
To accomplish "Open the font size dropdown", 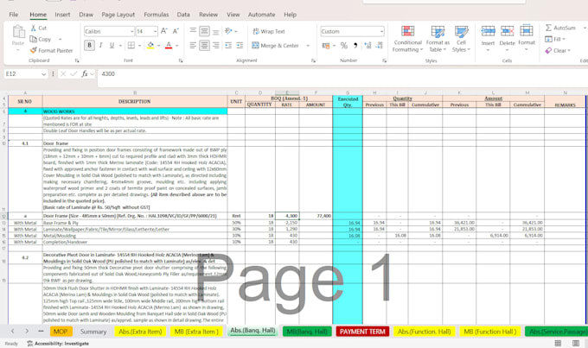I will pyautogui.click(x=155, y=31).
